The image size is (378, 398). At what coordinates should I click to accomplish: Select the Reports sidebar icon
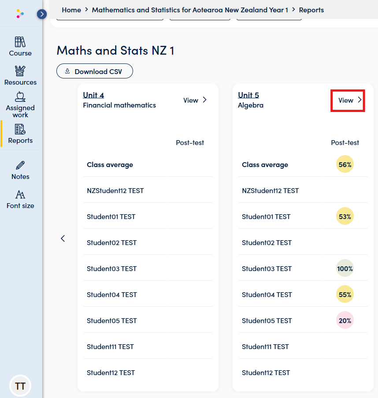click(20, 134)
